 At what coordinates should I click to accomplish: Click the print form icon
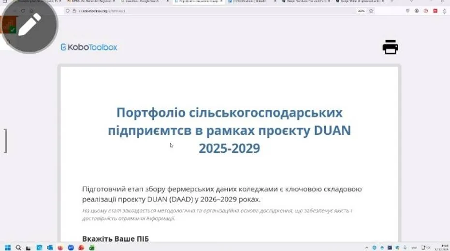(x=390, y=47)
